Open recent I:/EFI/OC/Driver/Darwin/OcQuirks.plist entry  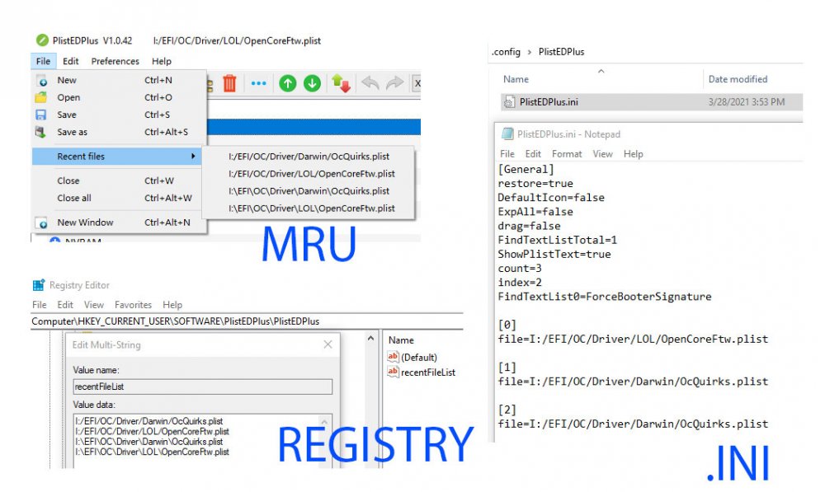coord(309,156)
